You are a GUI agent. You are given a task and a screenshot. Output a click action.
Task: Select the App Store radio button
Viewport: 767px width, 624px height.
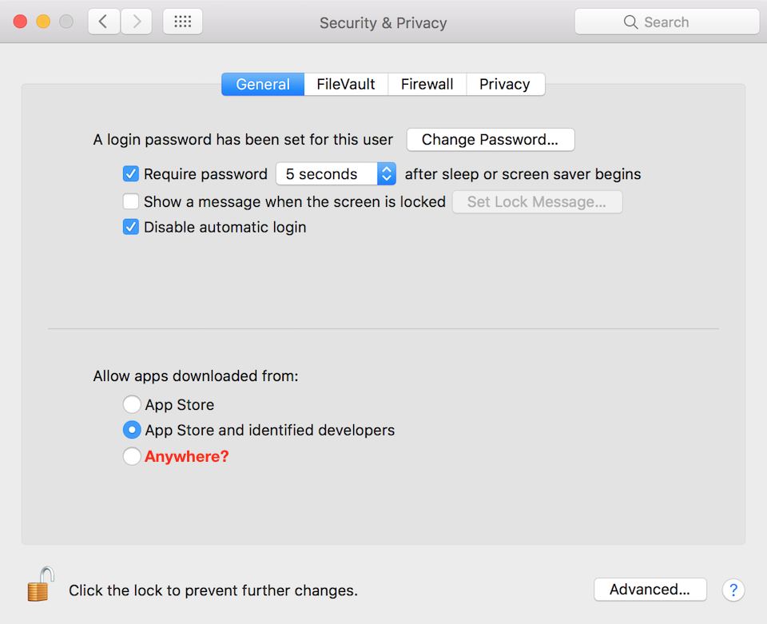(x=132, y=404)
